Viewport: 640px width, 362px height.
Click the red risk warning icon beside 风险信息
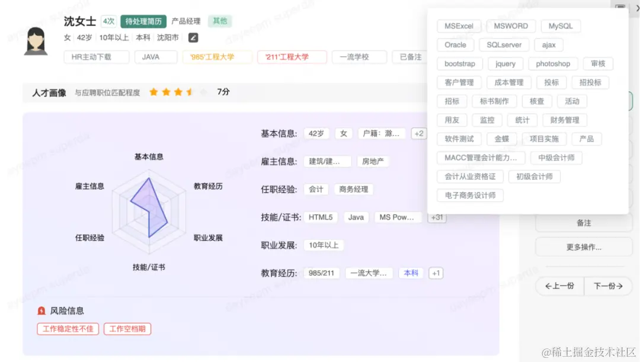coord(41,310)
